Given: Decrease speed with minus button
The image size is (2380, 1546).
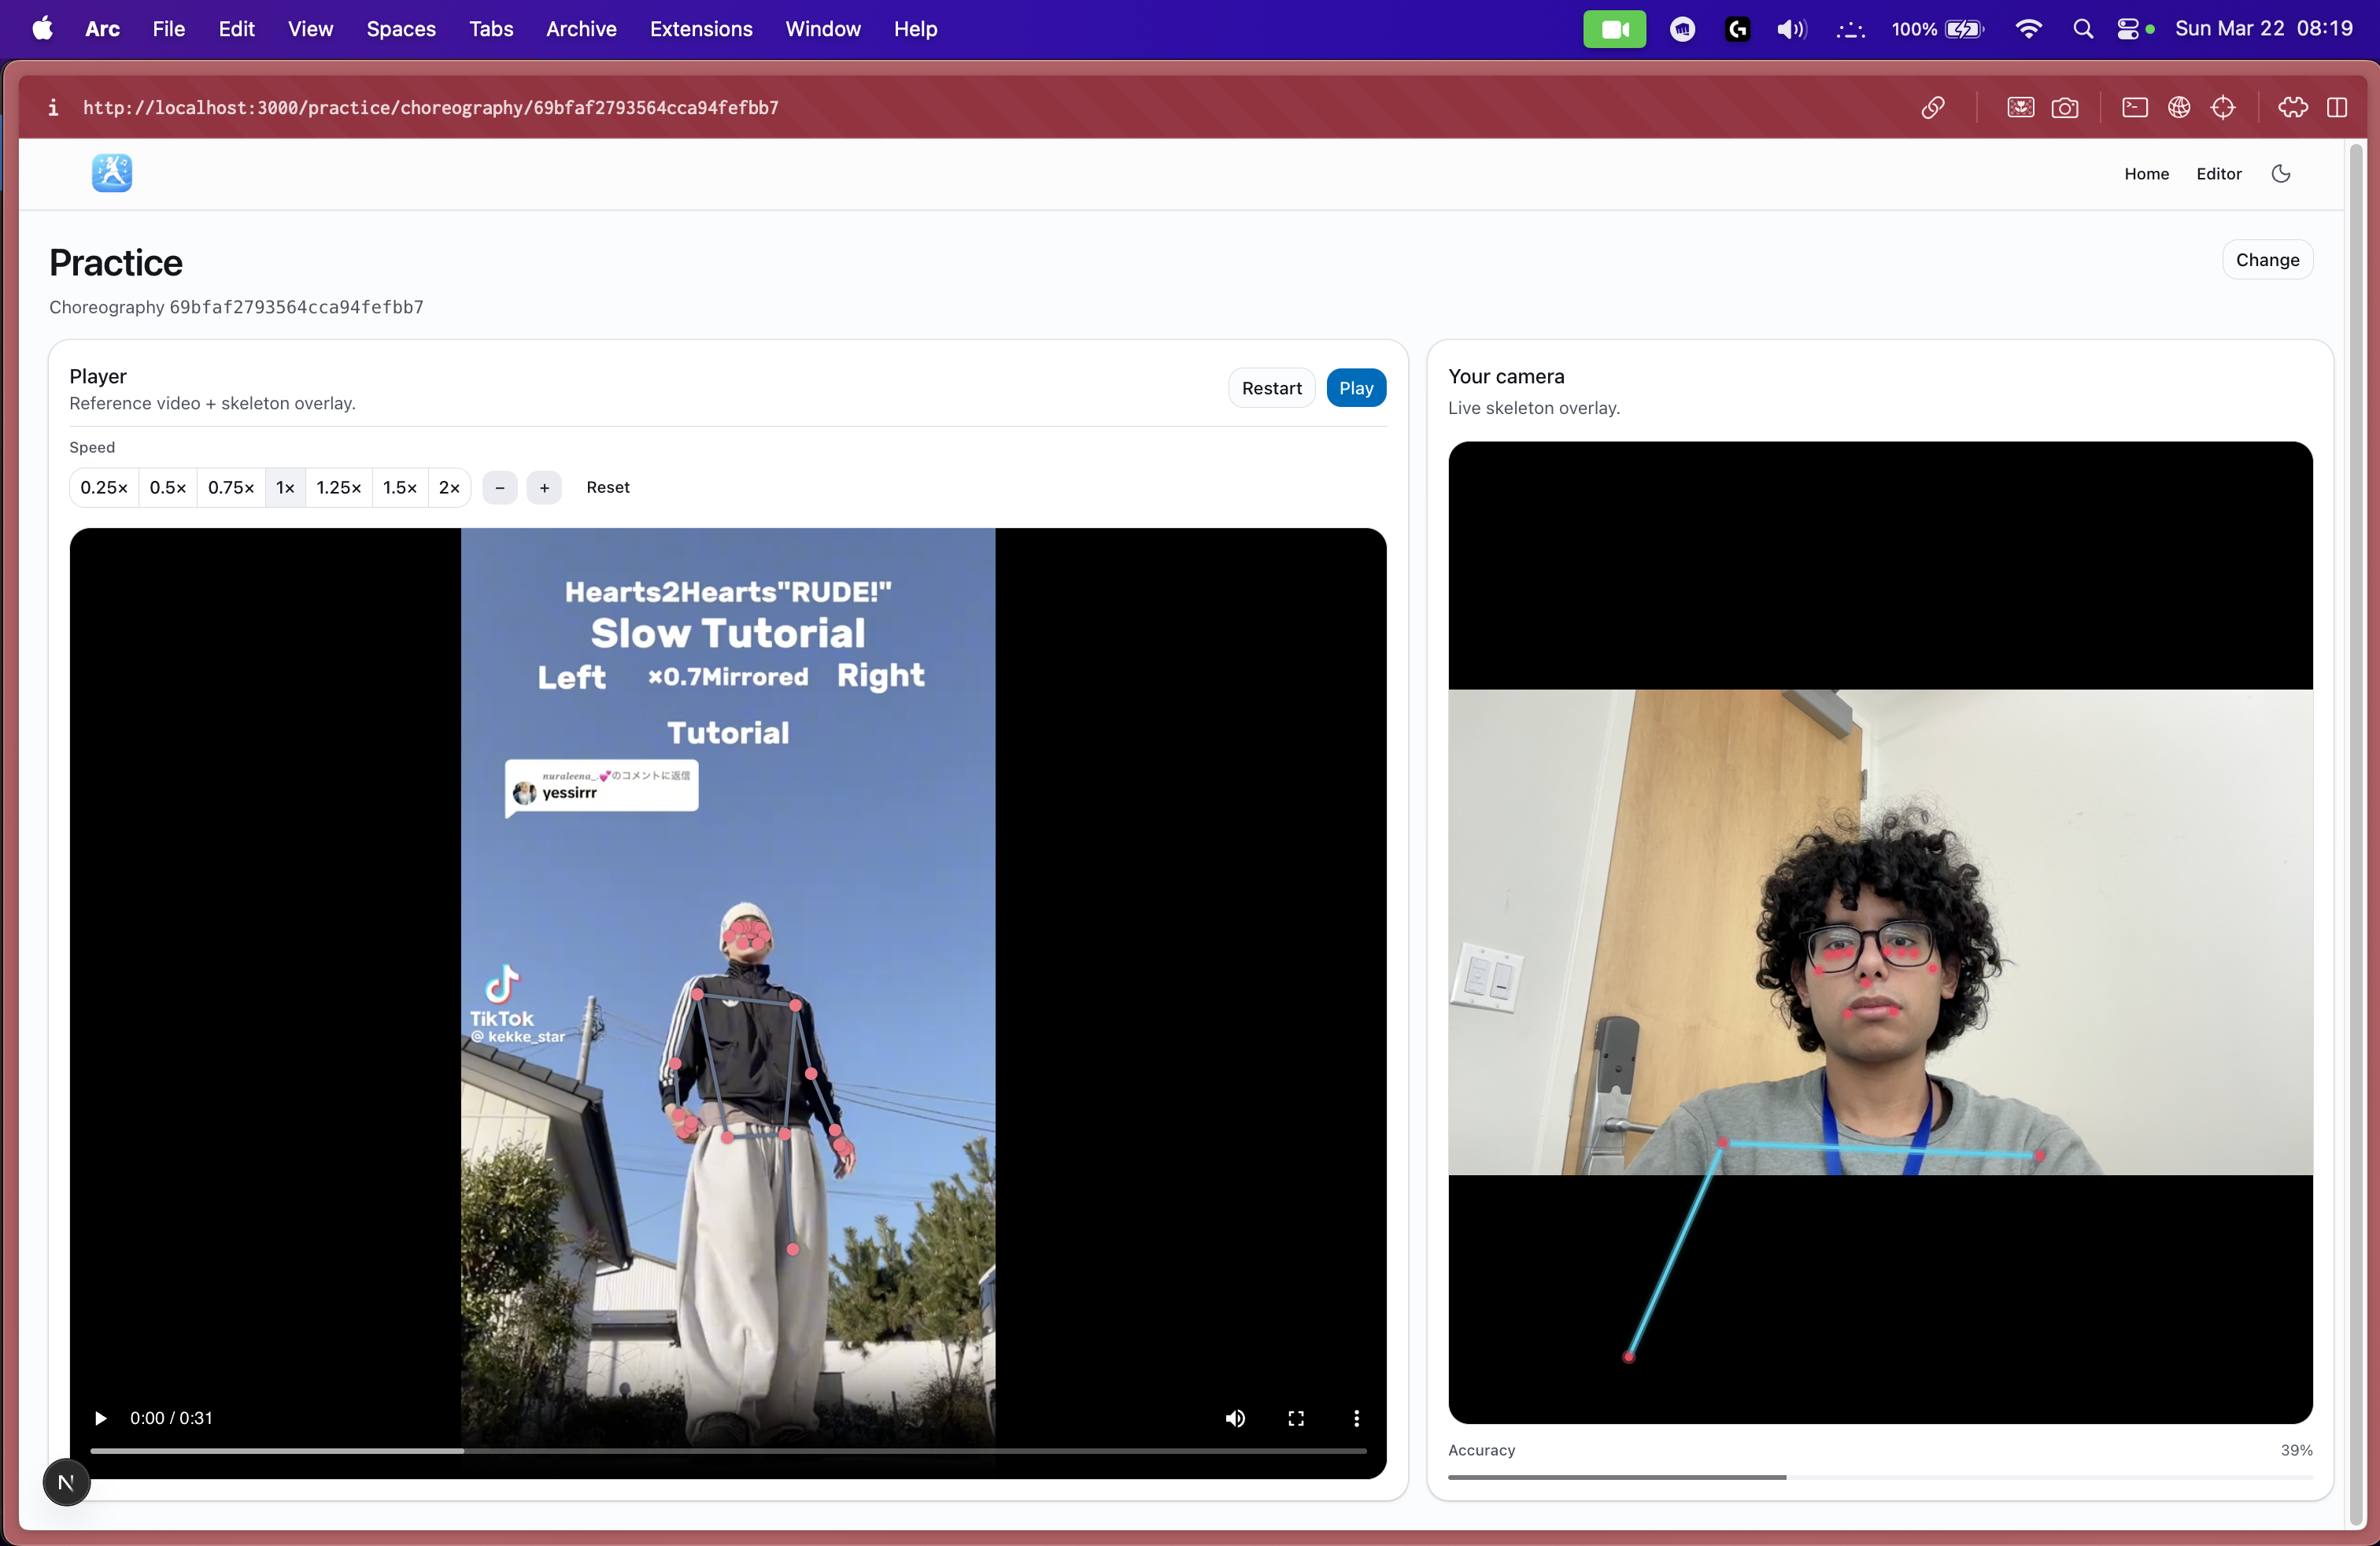Looking at the screenshot, I should tap(500, 488).
